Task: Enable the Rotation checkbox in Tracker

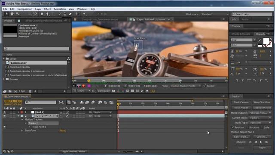Action: [x=247, y=127]
